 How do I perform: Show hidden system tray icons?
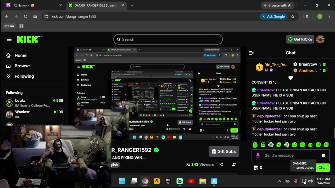(x=279, y=181)
